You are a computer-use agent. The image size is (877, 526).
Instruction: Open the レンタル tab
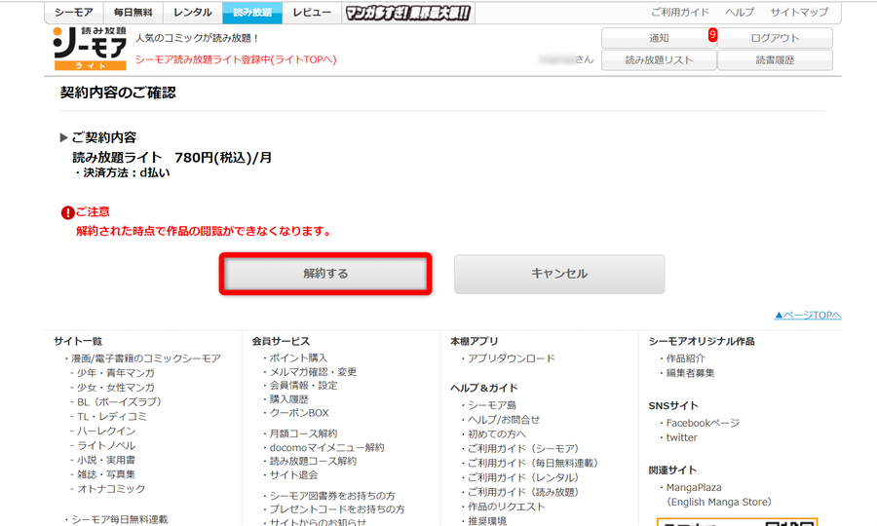tap(192, 13)
